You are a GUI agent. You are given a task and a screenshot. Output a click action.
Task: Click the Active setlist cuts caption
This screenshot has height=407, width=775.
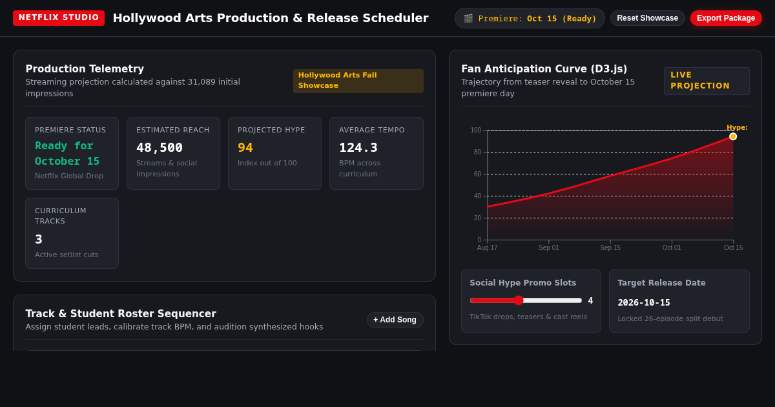pyautogui.click(x=67, y=255)
